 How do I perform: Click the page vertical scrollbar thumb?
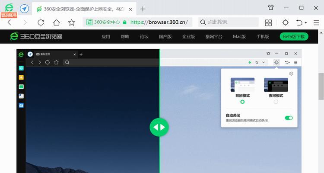(x=321, y=86)
